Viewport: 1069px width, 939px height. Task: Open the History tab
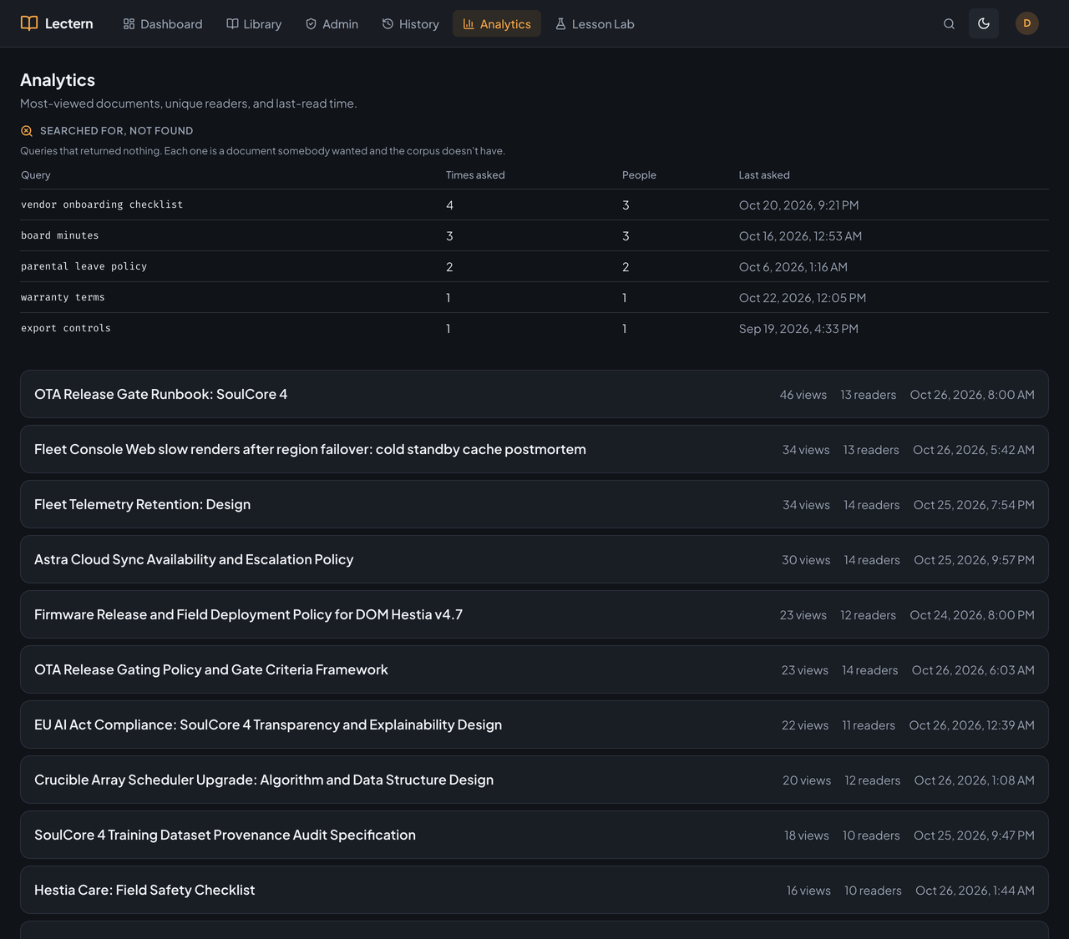(410, 24)
